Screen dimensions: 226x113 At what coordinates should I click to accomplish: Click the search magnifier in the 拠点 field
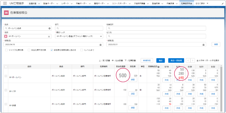(6, 28)
